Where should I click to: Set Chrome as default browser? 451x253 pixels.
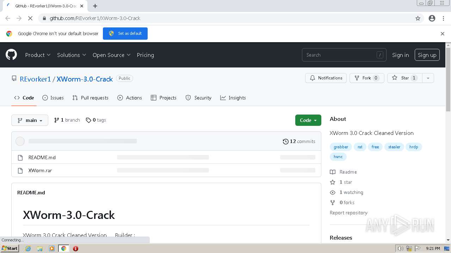(125, 33)
